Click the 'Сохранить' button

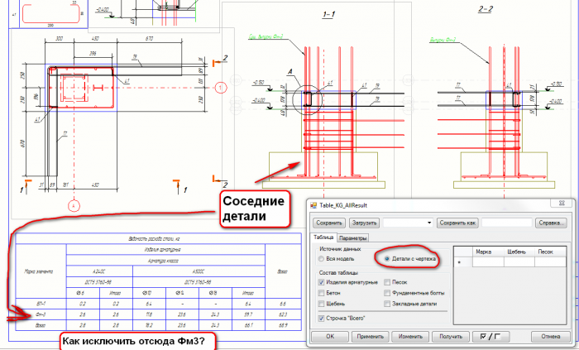328,223
